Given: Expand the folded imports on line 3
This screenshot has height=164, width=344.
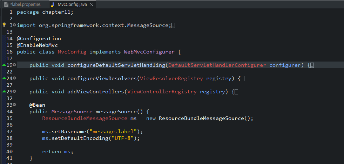Looking at the screenshot, I should coord(14,25).
